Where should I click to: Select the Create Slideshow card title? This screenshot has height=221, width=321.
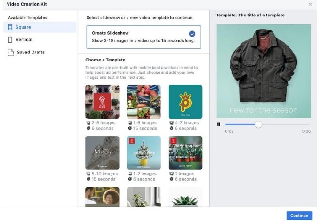(110, 33)
